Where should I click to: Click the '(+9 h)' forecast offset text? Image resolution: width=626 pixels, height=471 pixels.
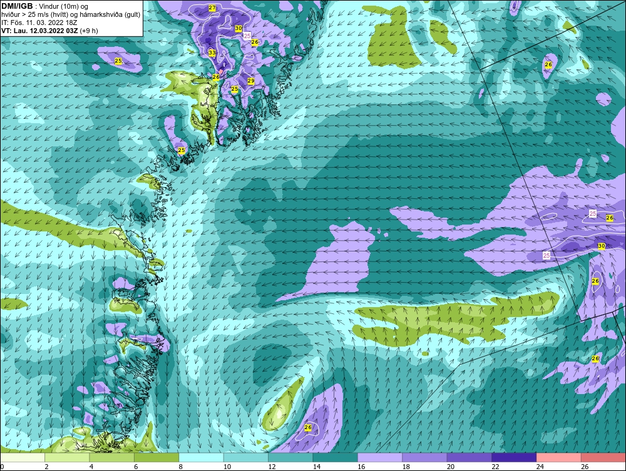pos(89,31)
